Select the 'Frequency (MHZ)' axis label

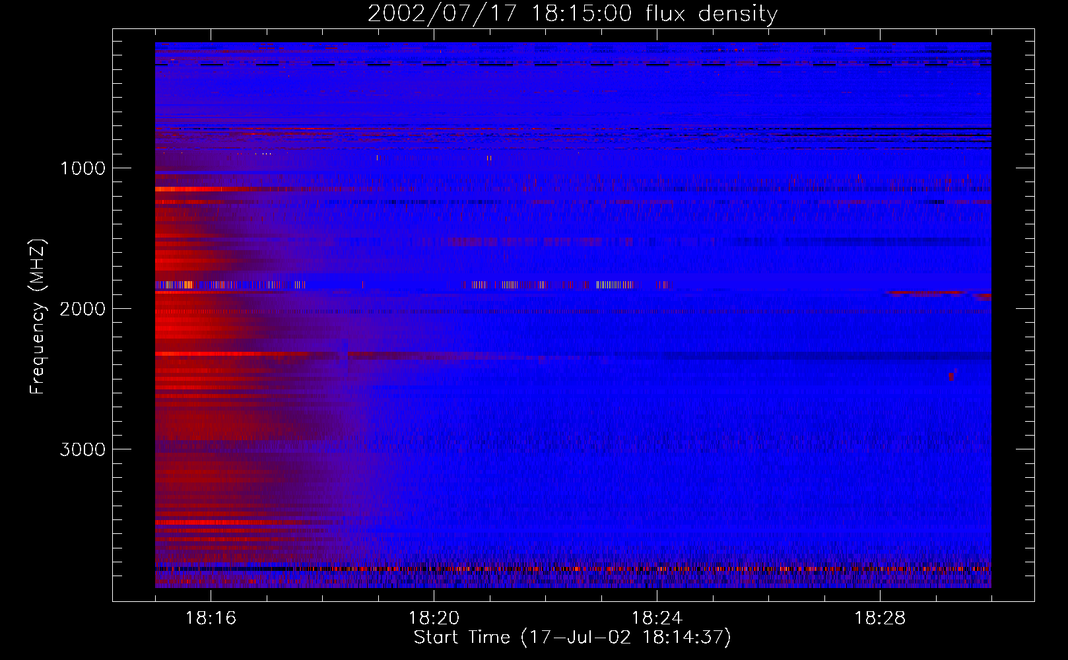tap(38, 317)
